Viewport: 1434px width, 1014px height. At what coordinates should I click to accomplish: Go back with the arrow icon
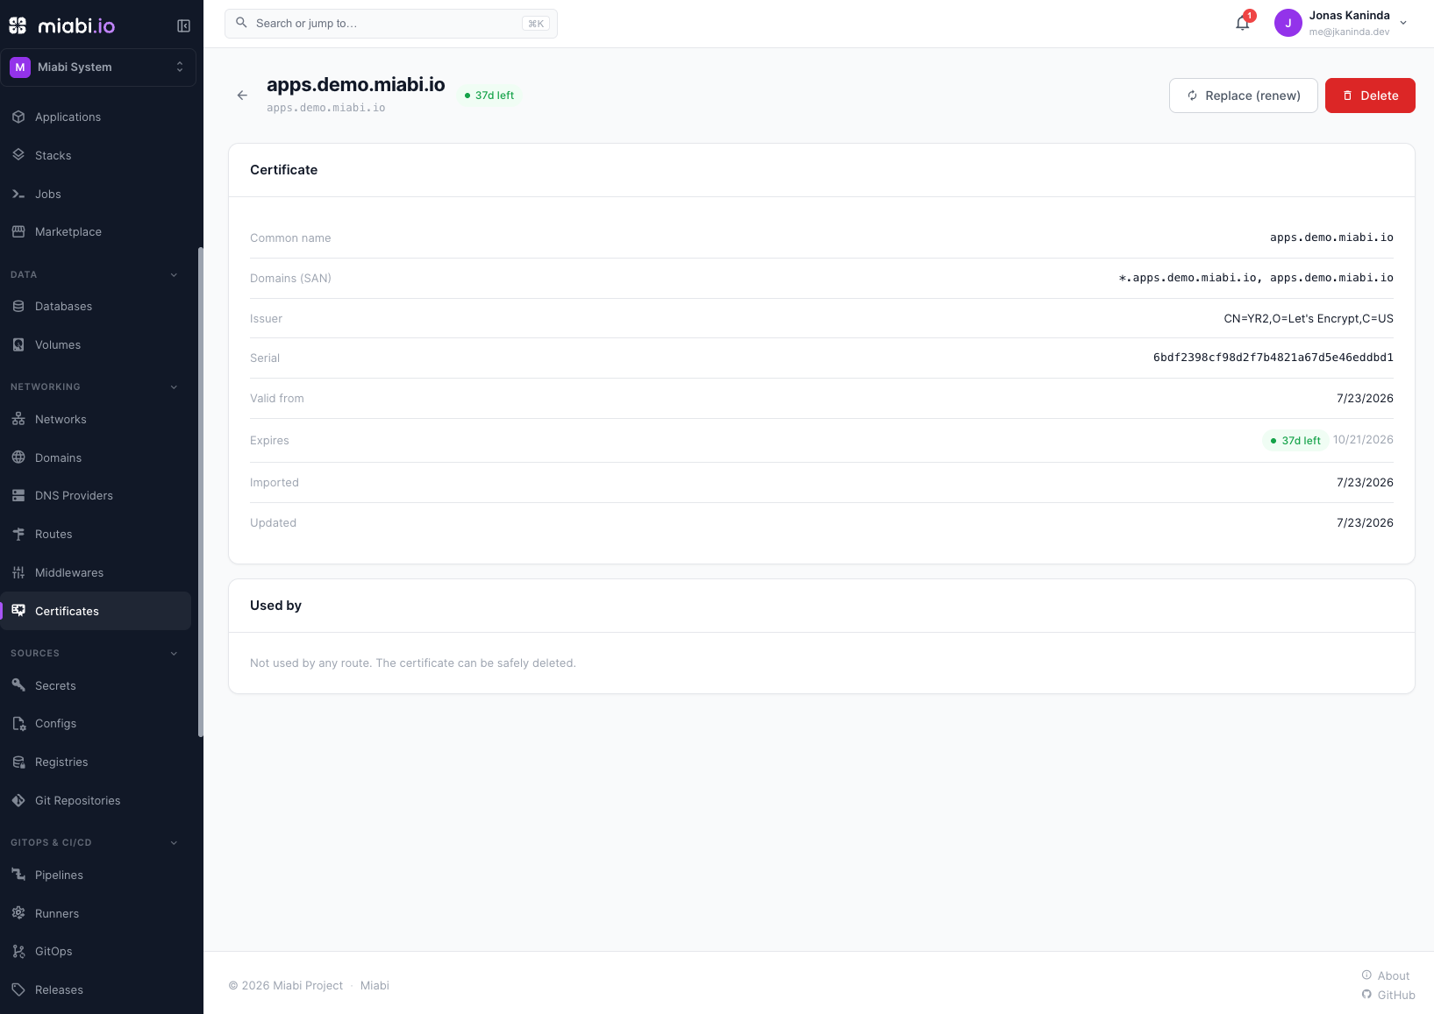click(x=242, y=95)
